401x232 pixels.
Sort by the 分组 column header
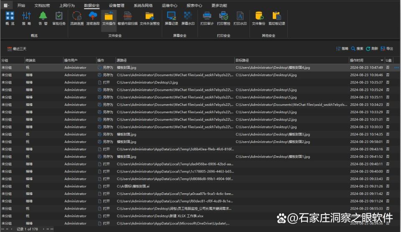(x=12, y=60)
